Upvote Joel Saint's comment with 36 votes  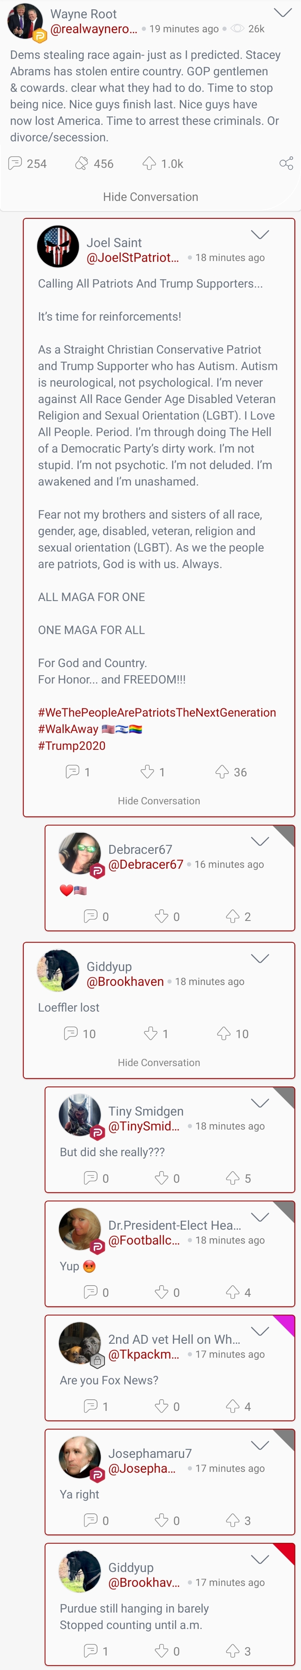point(222,771)
